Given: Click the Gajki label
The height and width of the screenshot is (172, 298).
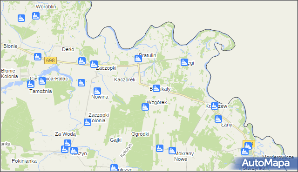Looking at the screenshot, I should tap(116, 140).
